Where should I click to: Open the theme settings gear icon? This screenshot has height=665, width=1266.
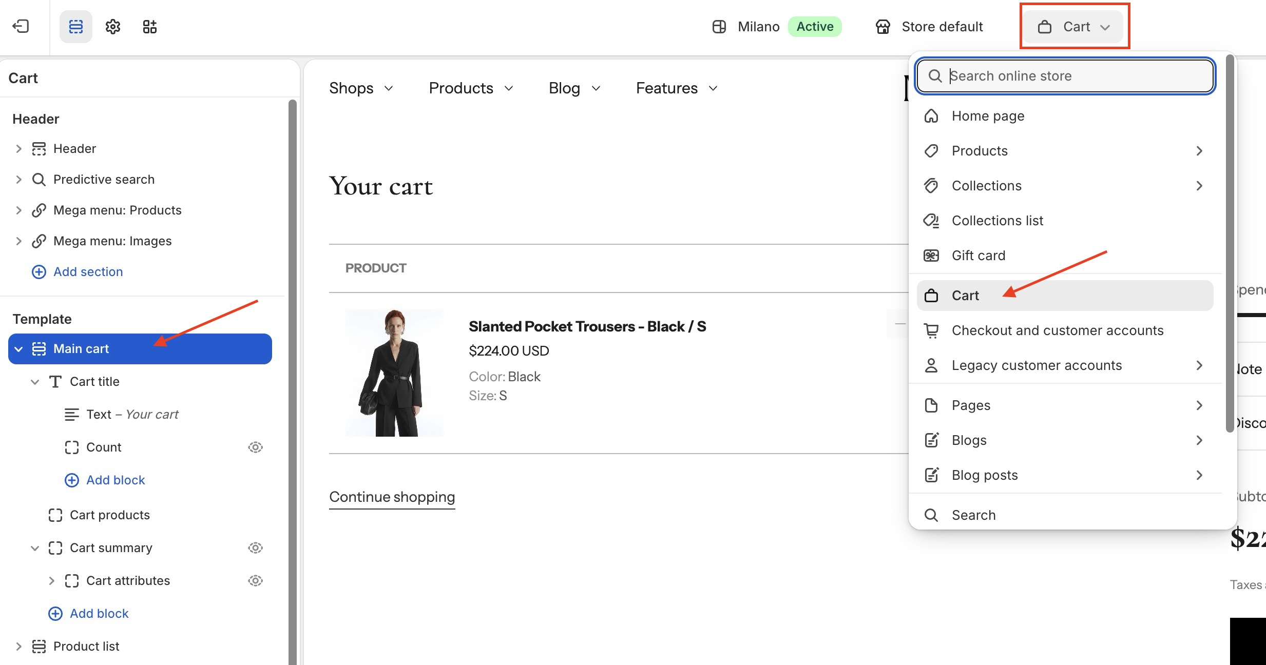tap(113, 26)
